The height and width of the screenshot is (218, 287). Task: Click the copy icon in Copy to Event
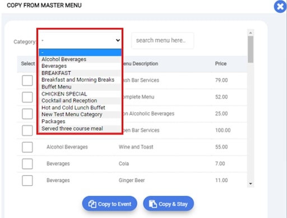tap(92, 204)
